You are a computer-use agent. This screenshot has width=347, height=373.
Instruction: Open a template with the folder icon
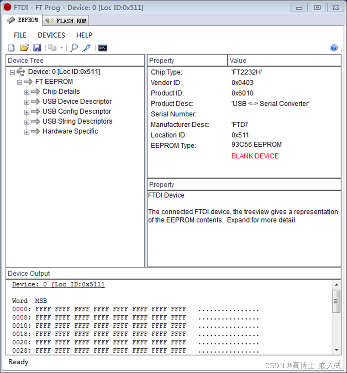[x=24, y=48]
